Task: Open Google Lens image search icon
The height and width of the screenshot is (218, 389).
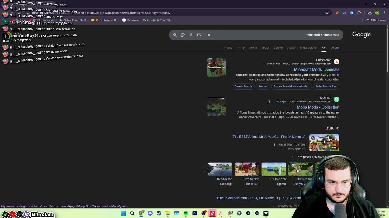Action: point(183,35)
